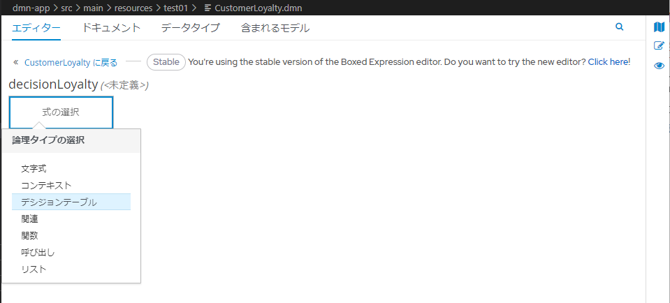Choose コンテキスト logic type

[71, 185]
